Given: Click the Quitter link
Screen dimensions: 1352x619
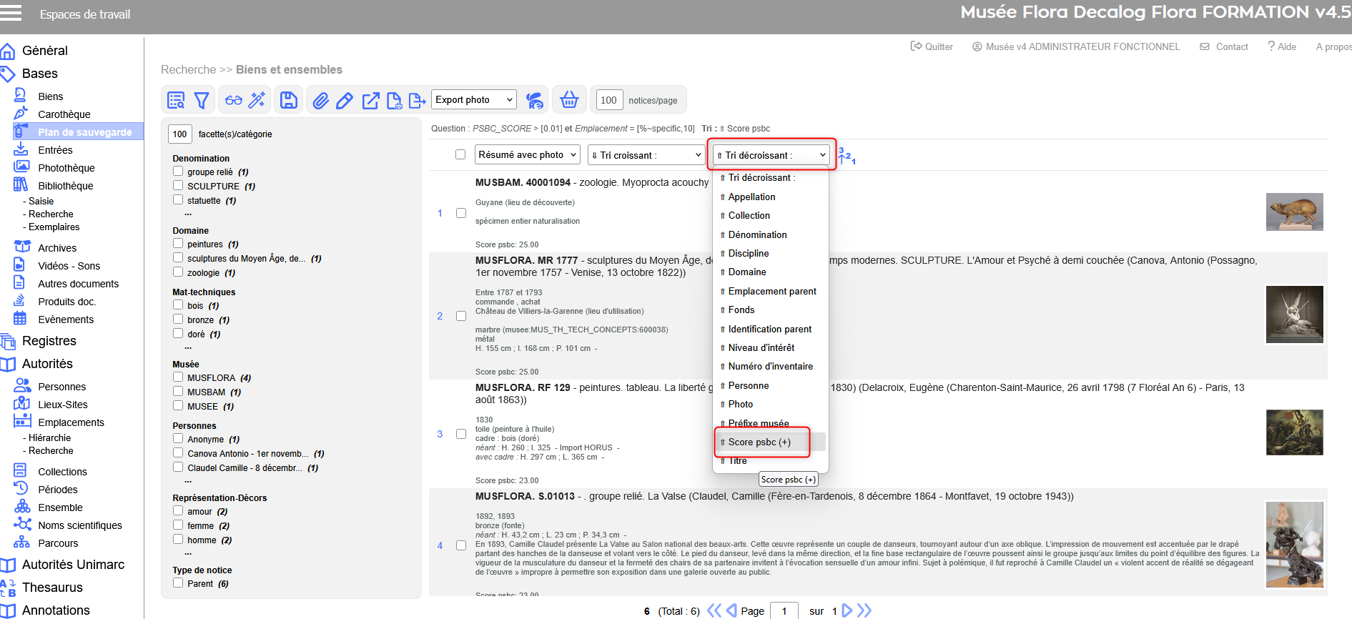Looking at the screenshot, I should 932,46.
